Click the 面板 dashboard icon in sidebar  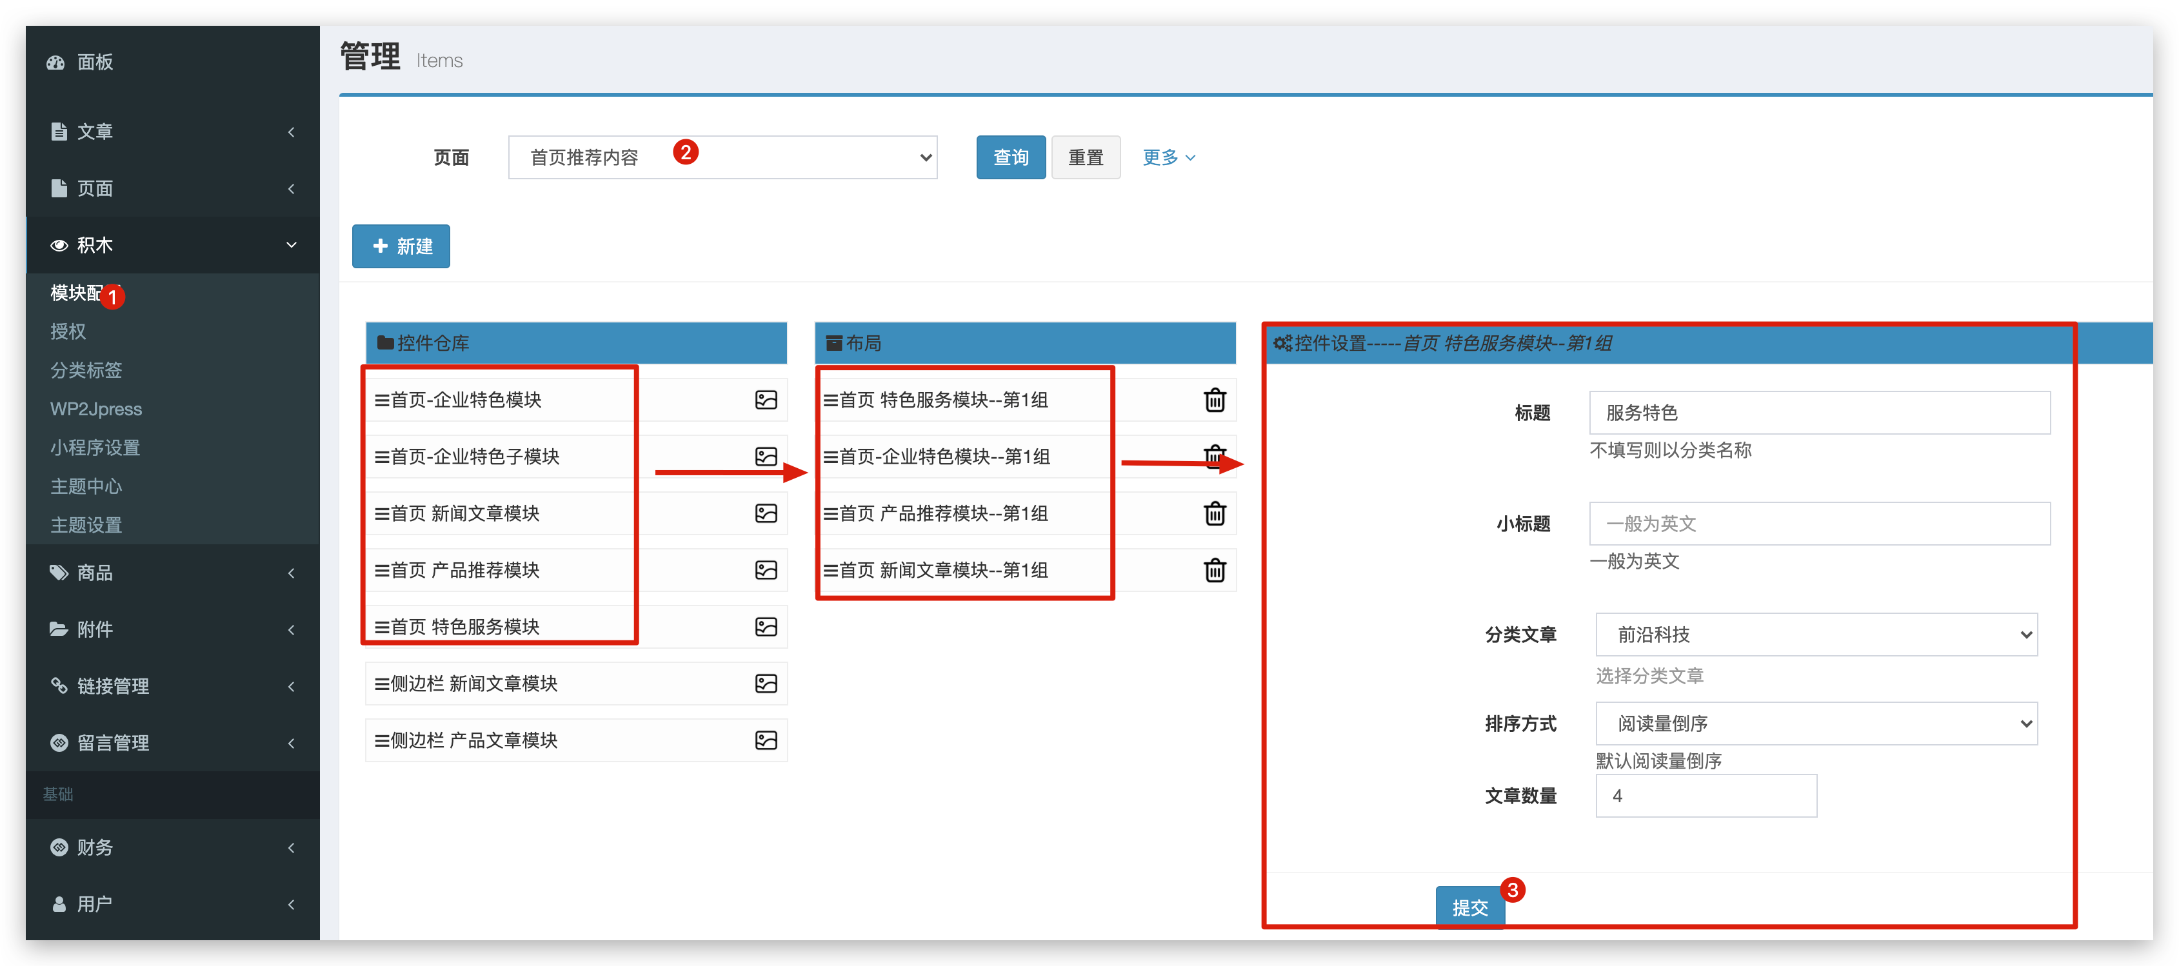coord(56,63)
